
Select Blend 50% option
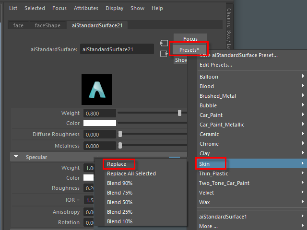pos(119,202)
